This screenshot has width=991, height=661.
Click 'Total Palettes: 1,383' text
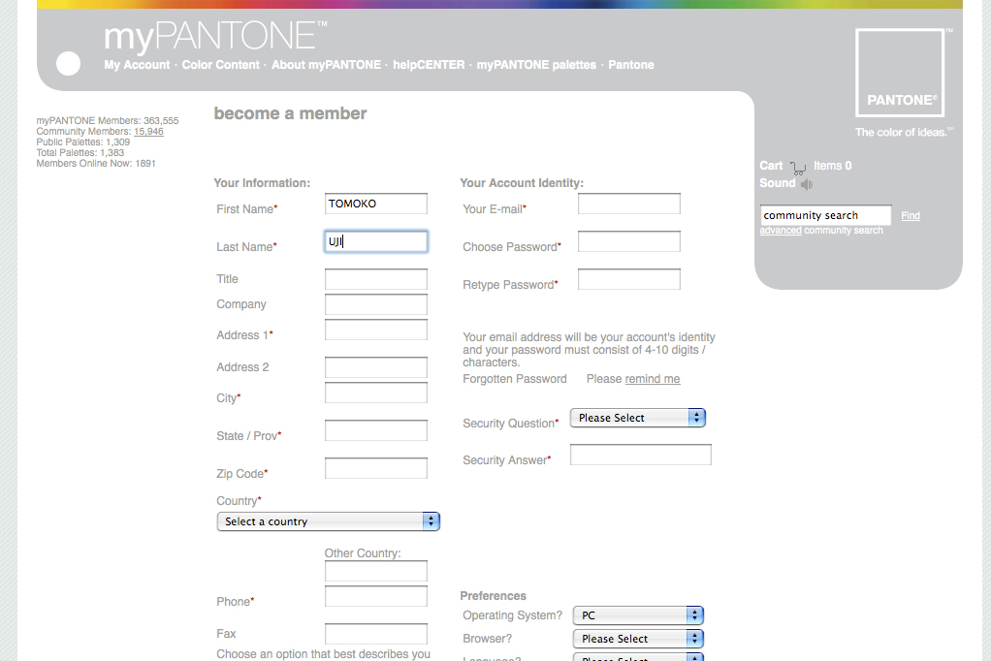80,153
